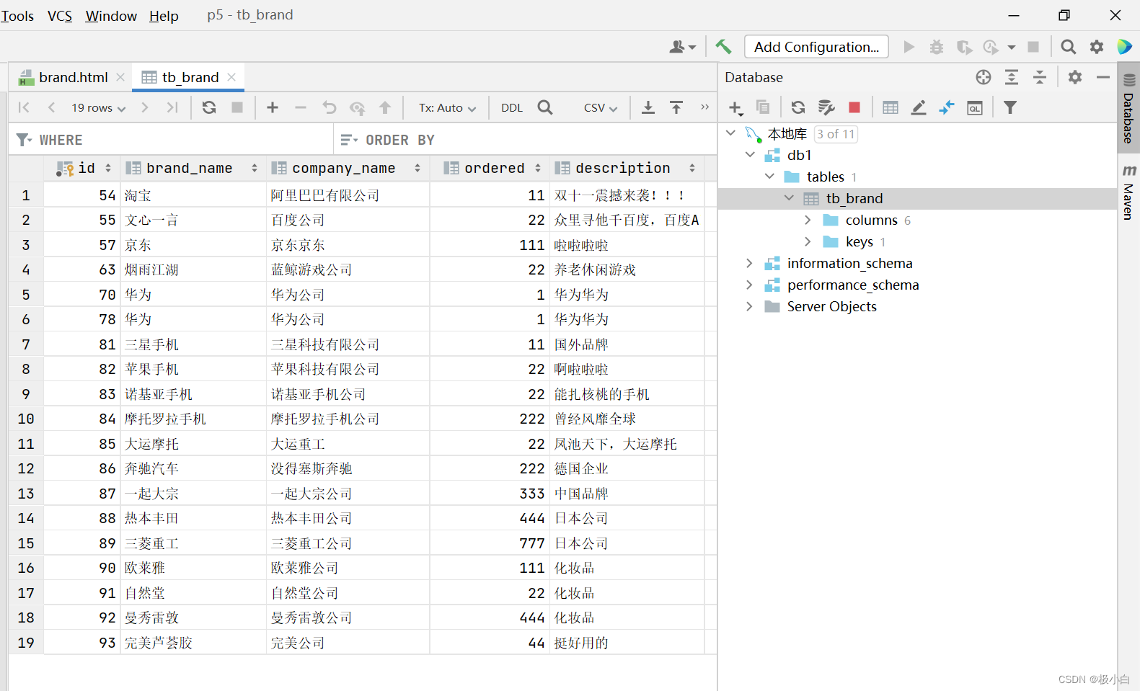The width and height of the screenshot is (1140, 691).
Task: Expand the performance_schema node
Action: click(x=749, y=285)
